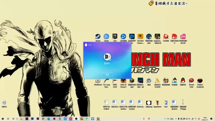Viewport: 215px width, 121px height.
Task: Open File Explorer from the taskbar
Action: click(x=21, y=119)
